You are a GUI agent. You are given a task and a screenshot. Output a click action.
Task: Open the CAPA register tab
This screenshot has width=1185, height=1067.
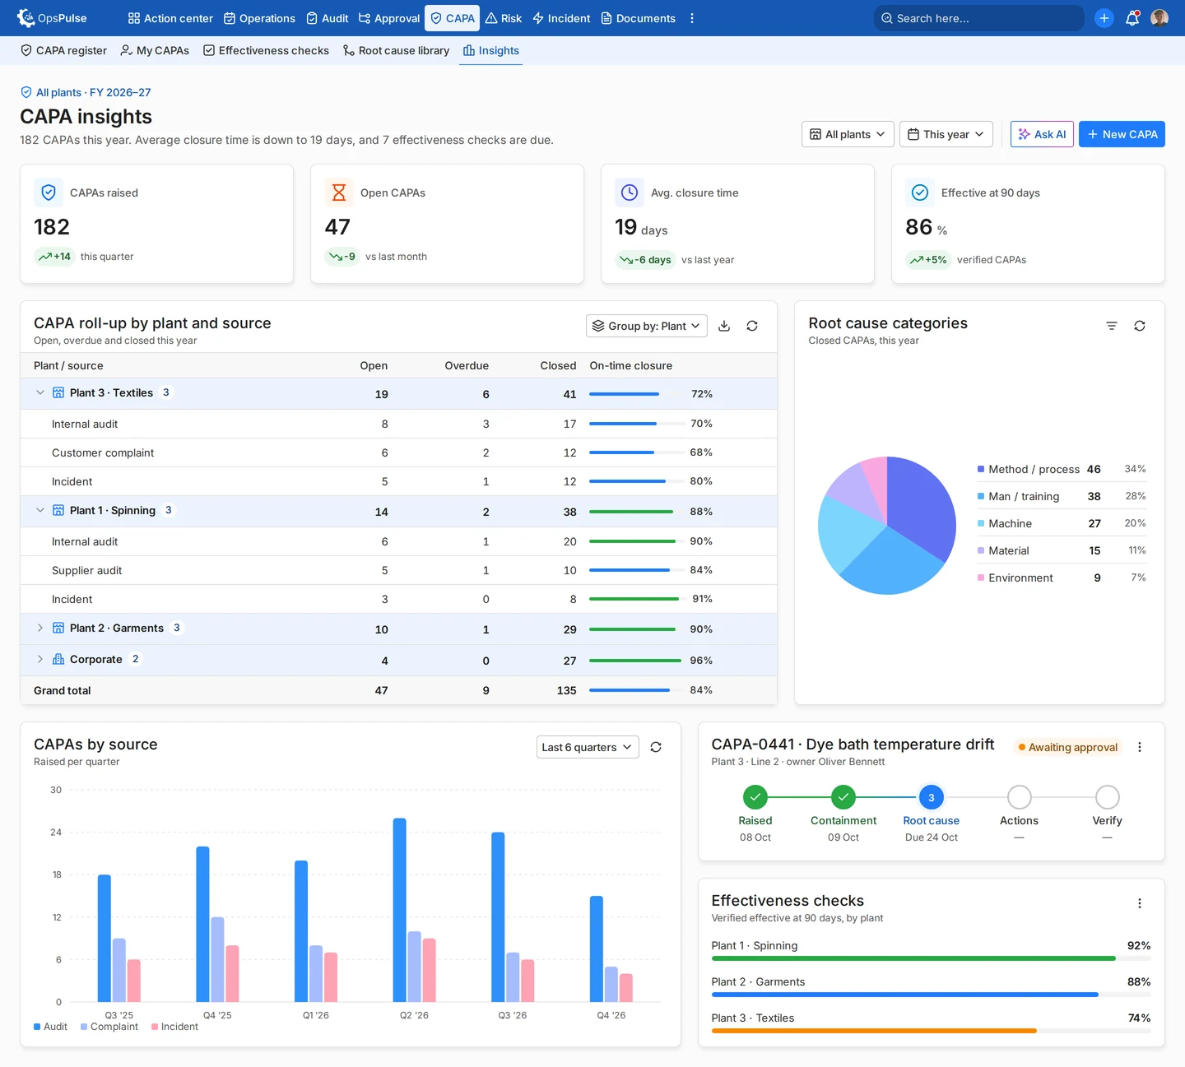[x=63, y=50]
